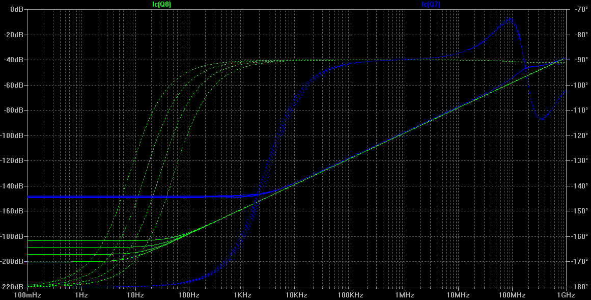Click the 10MHz frequency axis label
This screenshot has width=591, height=300.
pyautogui.click(x=458, y=295)
